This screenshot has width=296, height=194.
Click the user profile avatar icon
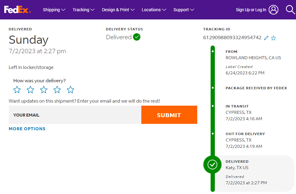(274, 10)
